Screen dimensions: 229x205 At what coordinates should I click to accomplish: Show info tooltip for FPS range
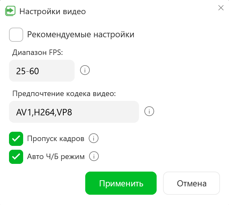pyautogui.click(x=85, y=70)
